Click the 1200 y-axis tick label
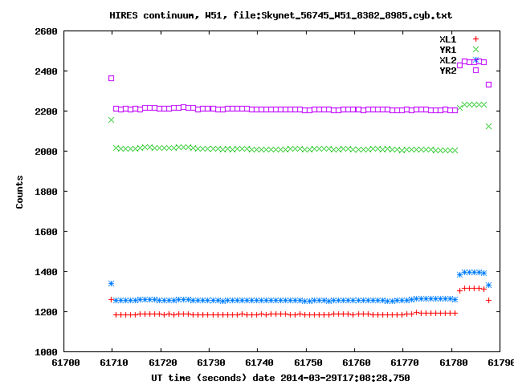This screenshot has height=385, width=514. coord(47,312)
